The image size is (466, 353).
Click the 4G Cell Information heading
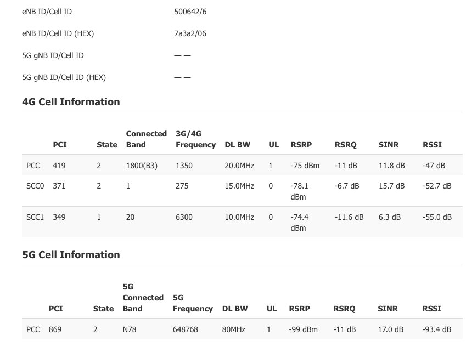71,102
